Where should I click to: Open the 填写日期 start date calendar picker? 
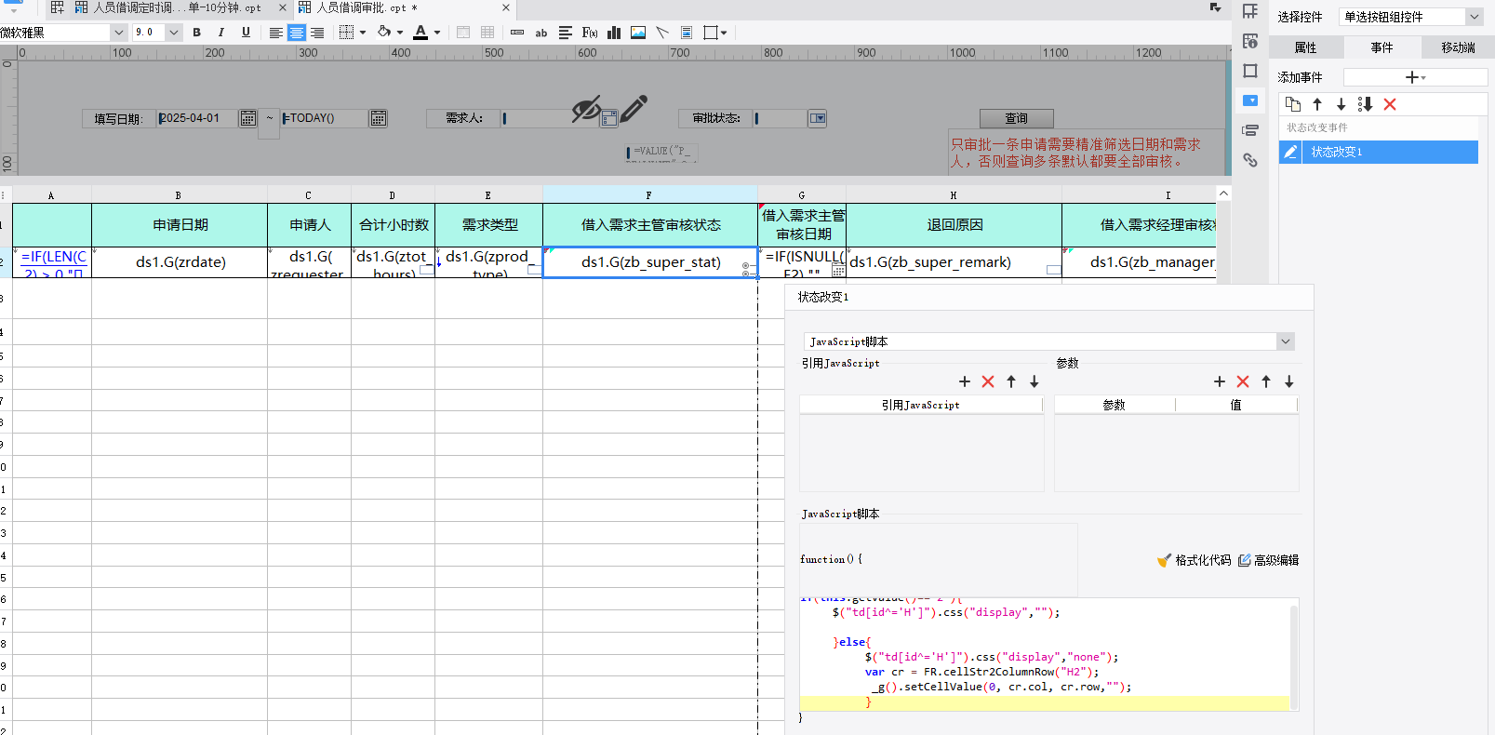click(247, 118)
